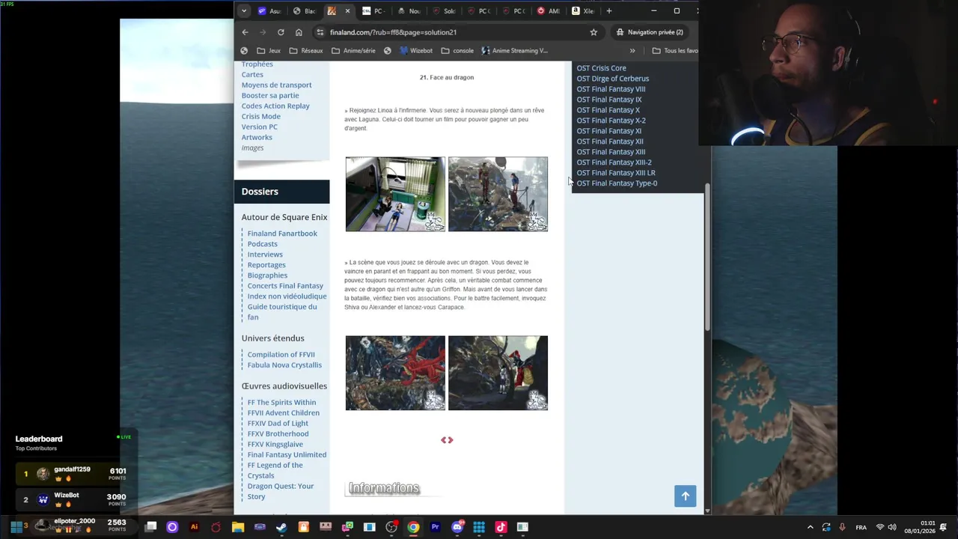Switch to the Xile Amazon tab
The image size is (958, 539).
(583, 11)
